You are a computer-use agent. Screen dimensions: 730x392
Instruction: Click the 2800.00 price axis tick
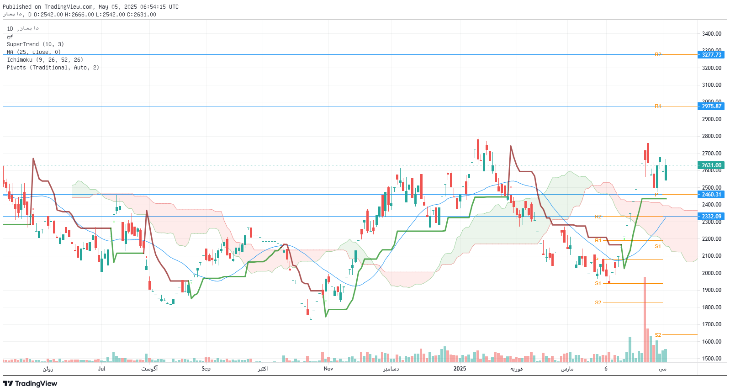tap(712, 136)
